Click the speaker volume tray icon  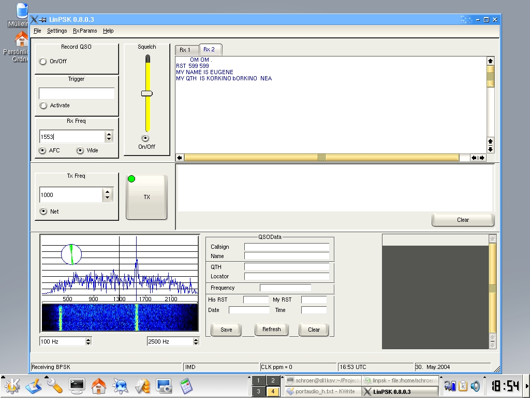[475, 386]
